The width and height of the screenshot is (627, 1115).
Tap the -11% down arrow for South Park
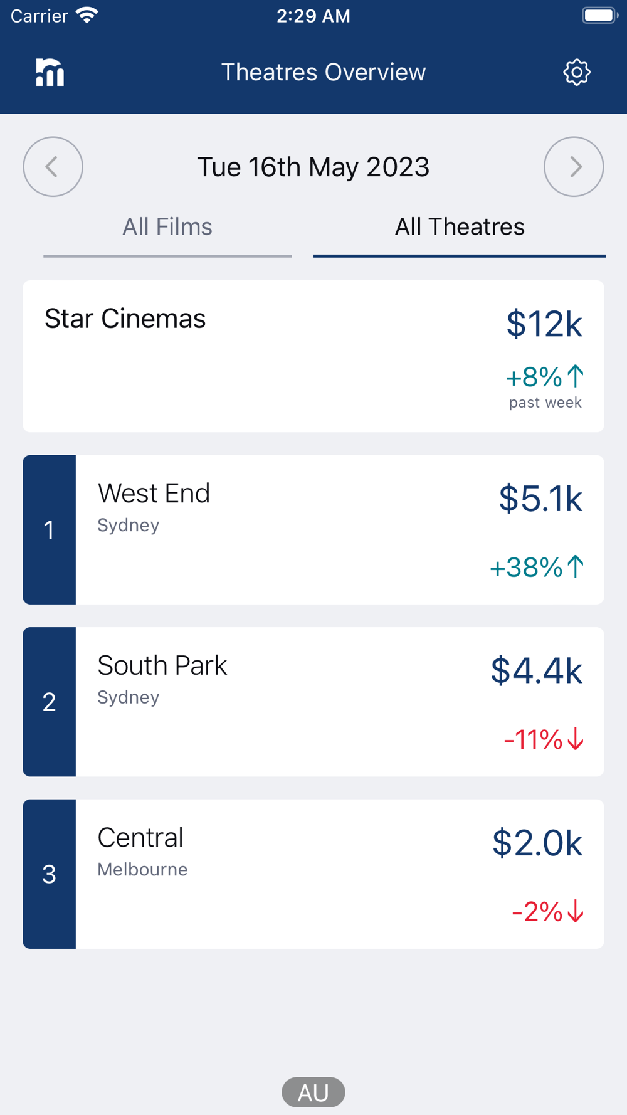pyautogui.click(x=576, y=739)
